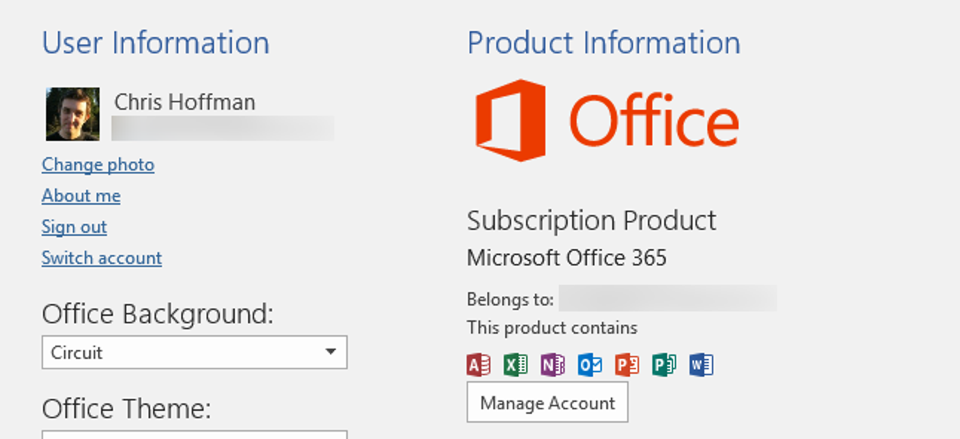Click the large Office logo
The width and height of the screenshot is (960, 439).
[607, 120]
